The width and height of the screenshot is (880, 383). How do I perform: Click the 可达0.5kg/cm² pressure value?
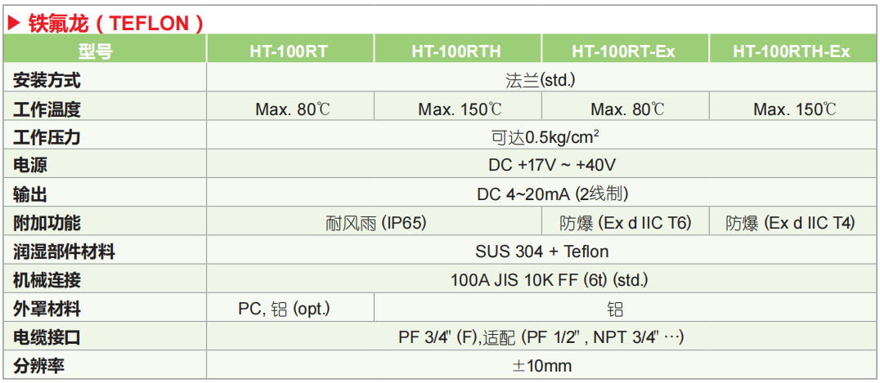(541, 136)
